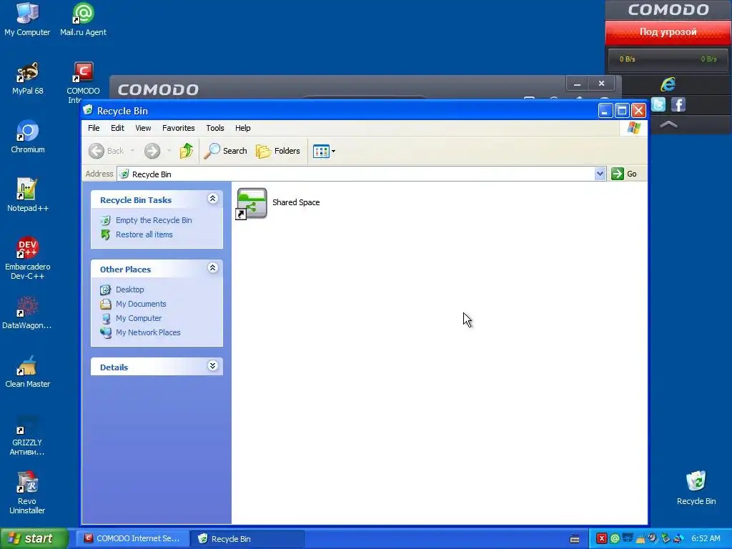Select Clean Master desktop shortcut

coord(28,372)
